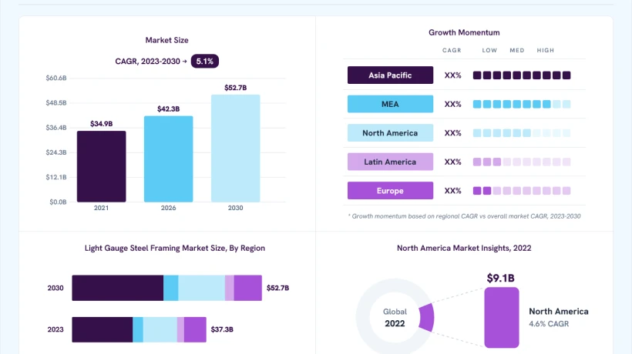Click North America momentum indicator squares
This screenshot has height=354, width=632.
coord(522,133)
